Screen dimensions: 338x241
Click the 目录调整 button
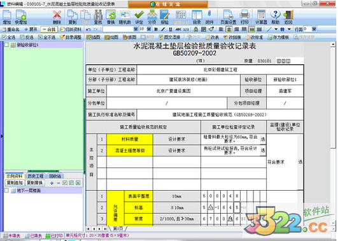pyautogui.click(x=71, y=38)
